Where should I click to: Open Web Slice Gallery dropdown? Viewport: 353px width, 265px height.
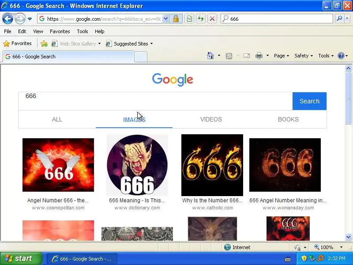[x=76, y=43]
